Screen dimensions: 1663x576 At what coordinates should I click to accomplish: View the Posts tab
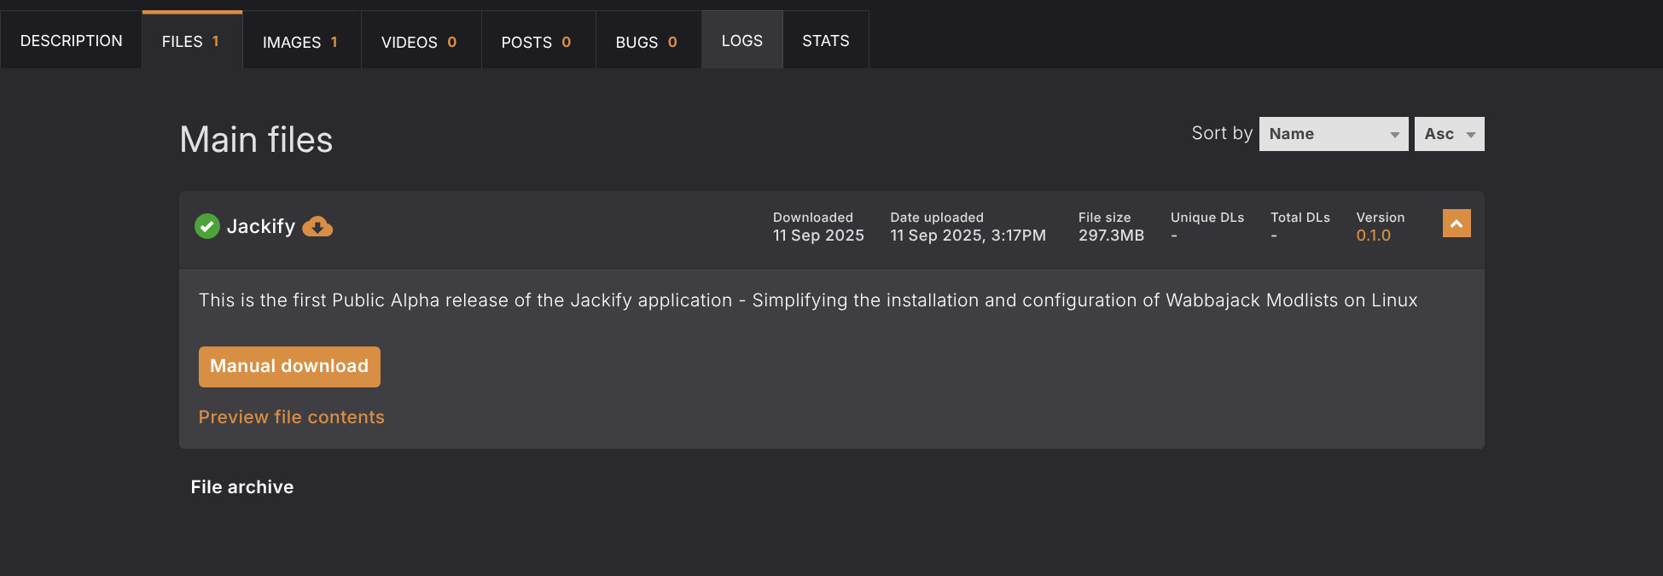point(538,41)
